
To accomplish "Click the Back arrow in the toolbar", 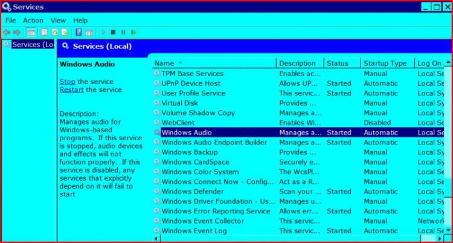I will pyautogui.click(x=7, y=32).
